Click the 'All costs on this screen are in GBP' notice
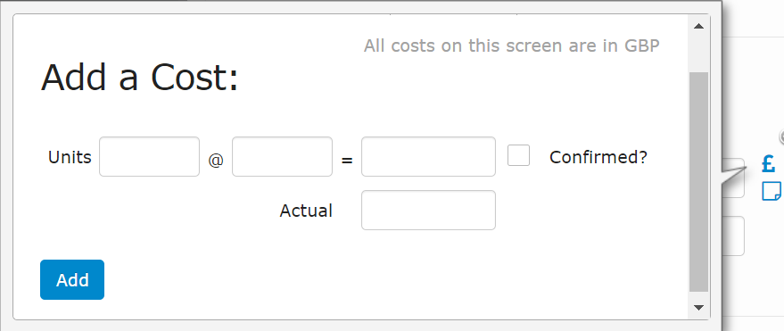This screenshot has width=784, height=331. [x=511, y=46]
